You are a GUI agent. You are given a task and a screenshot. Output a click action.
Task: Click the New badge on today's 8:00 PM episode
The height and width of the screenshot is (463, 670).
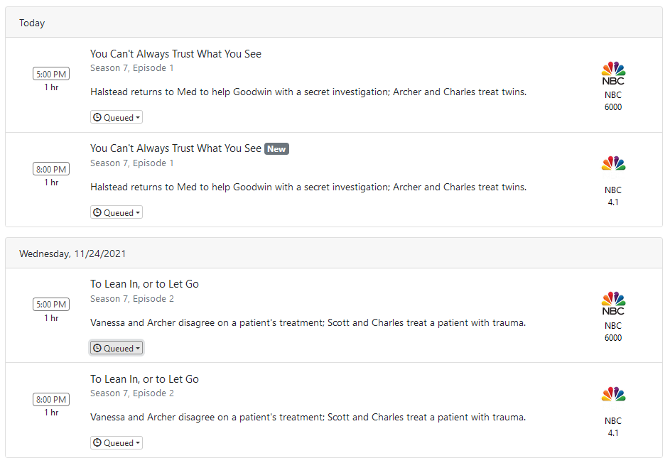pos(276,149)
